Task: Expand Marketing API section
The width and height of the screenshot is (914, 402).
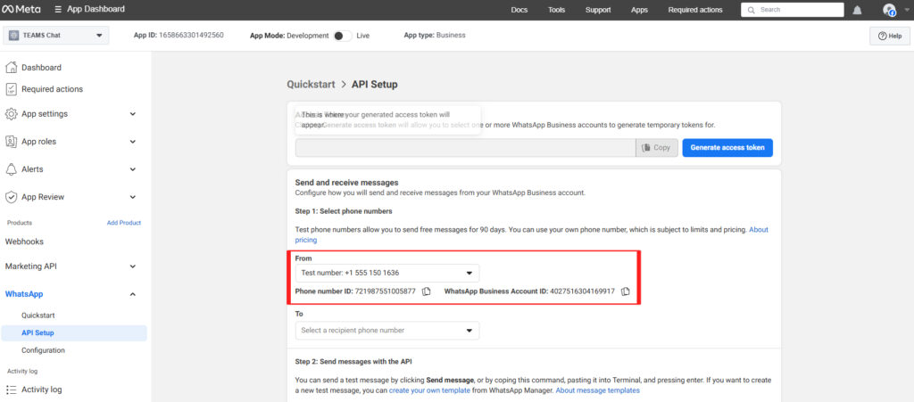Action: click(133, 267)
